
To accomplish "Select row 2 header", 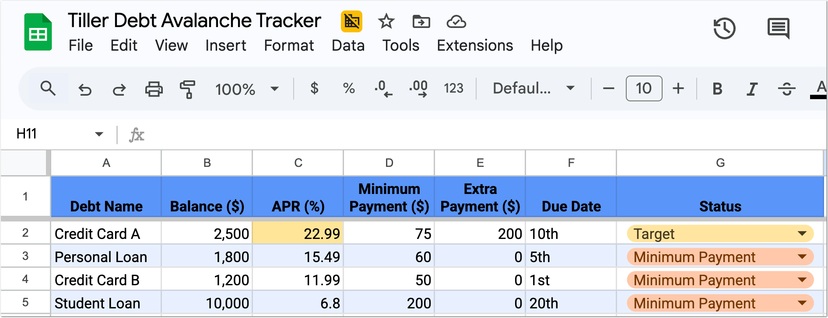I will point(25,233).
